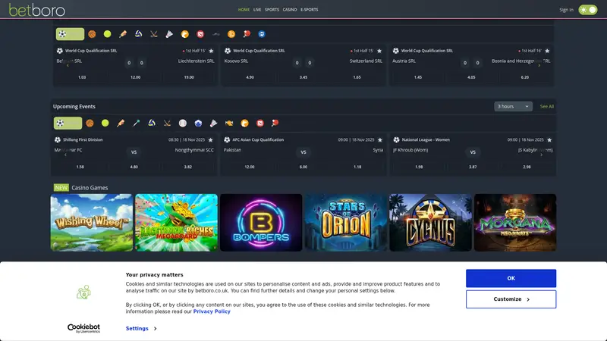Show previous live match with left arrow
607x341 pixels.
68,65
